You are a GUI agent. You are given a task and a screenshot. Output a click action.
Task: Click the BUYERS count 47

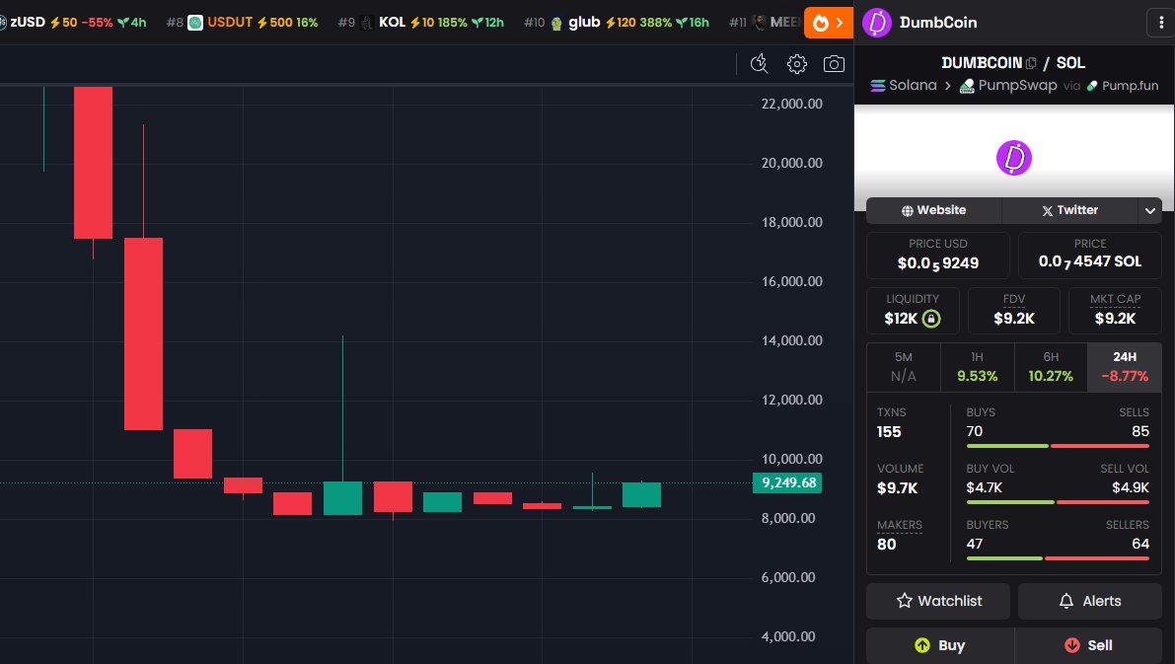point(974,544)
